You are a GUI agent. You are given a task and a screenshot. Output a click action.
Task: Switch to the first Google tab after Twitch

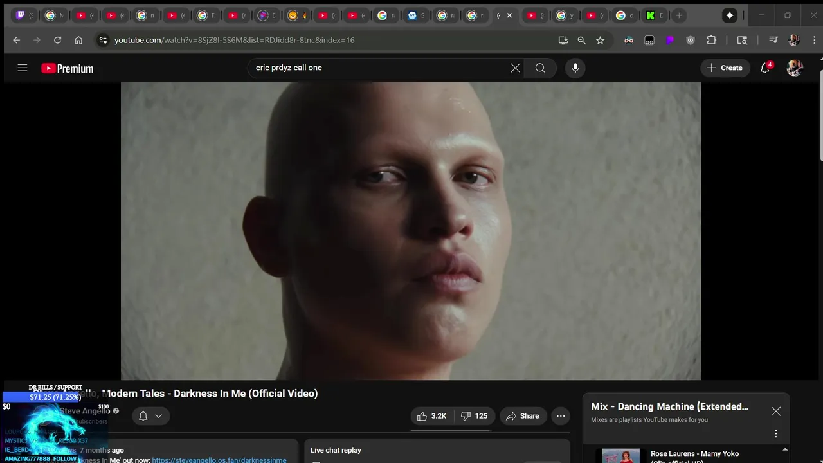tap(54, 15)
